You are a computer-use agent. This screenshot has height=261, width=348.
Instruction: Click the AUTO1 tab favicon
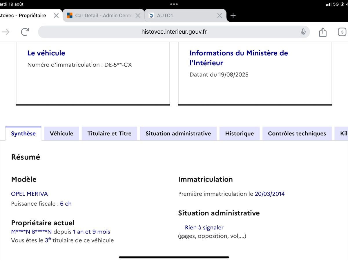coord(151,16)
